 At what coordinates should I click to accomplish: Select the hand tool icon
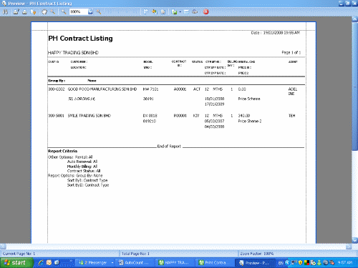pyautogui.click(x=44, y=11)
